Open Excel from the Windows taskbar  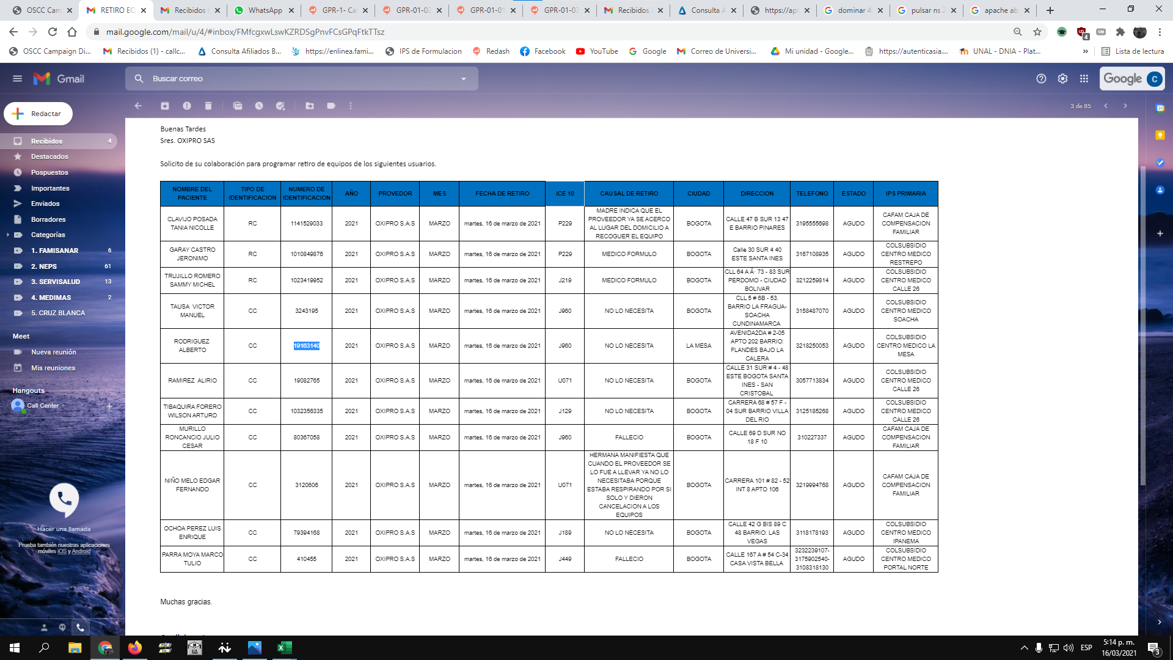[284, 648]
